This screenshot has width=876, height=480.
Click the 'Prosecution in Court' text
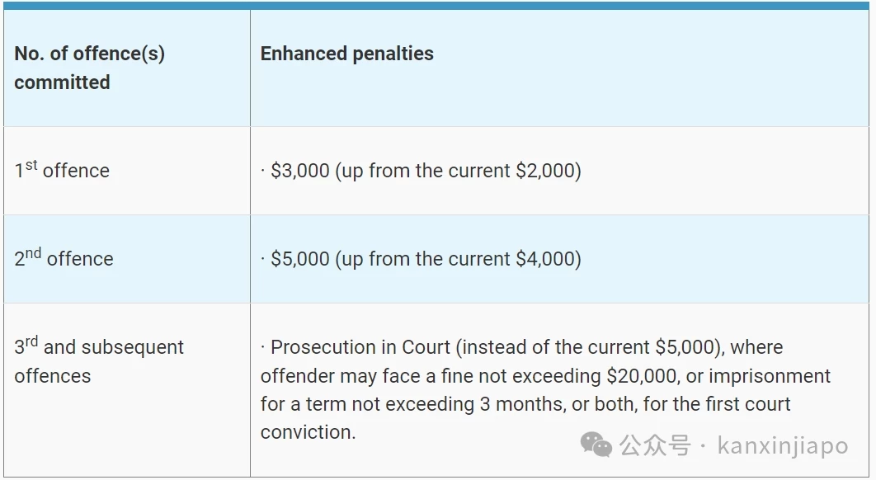coord(360,347)
